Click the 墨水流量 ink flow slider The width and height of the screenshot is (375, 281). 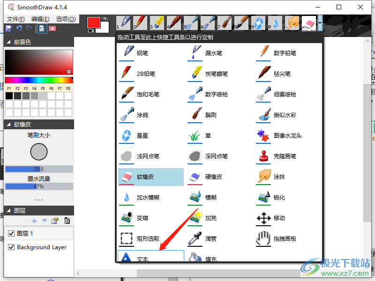[x=39, y=186]
